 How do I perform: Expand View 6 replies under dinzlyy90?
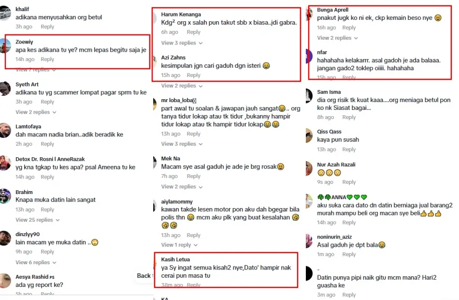point(36,262)
